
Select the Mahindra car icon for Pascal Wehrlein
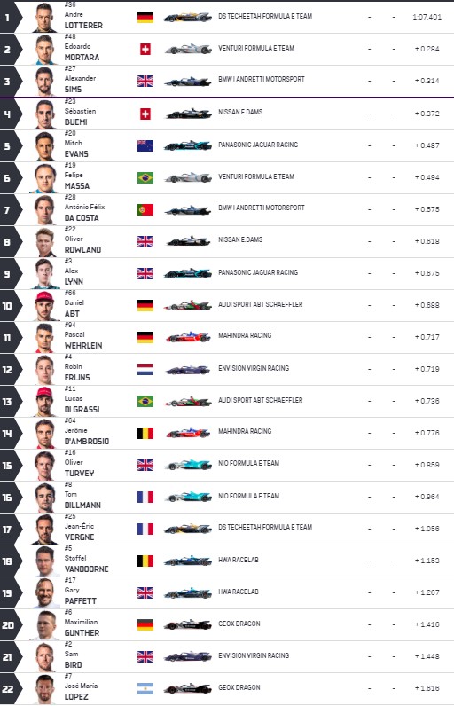188,337
